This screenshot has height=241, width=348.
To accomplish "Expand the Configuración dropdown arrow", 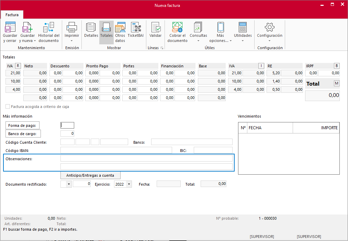I will point(269,41).
